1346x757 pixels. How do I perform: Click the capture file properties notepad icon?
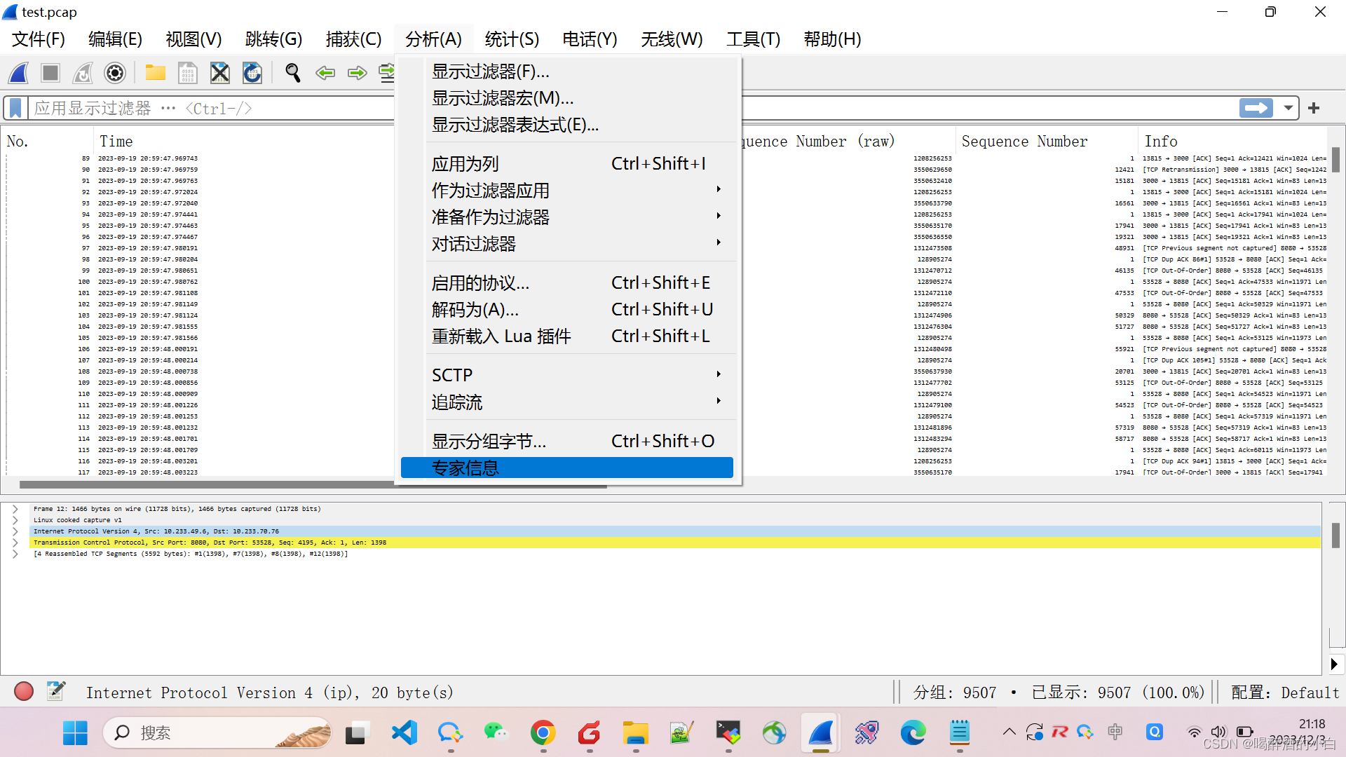pyautogui.click(x=56, y=692)
